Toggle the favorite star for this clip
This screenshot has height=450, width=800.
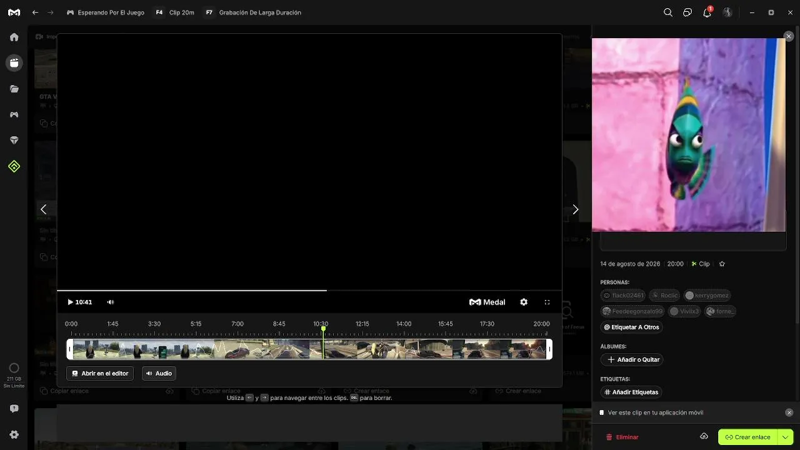[722, 264]
